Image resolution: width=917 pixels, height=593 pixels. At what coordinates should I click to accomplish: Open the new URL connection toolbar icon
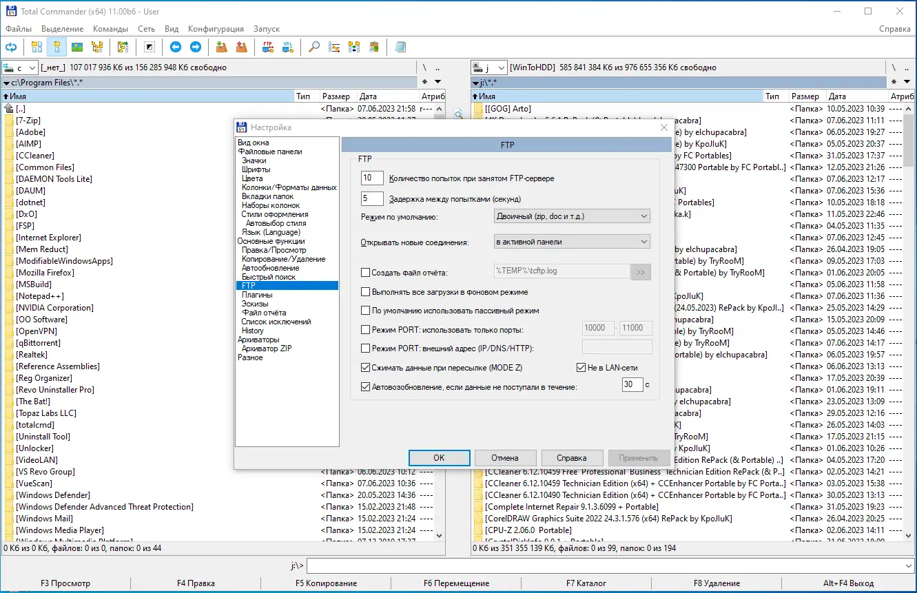(288, 47)
